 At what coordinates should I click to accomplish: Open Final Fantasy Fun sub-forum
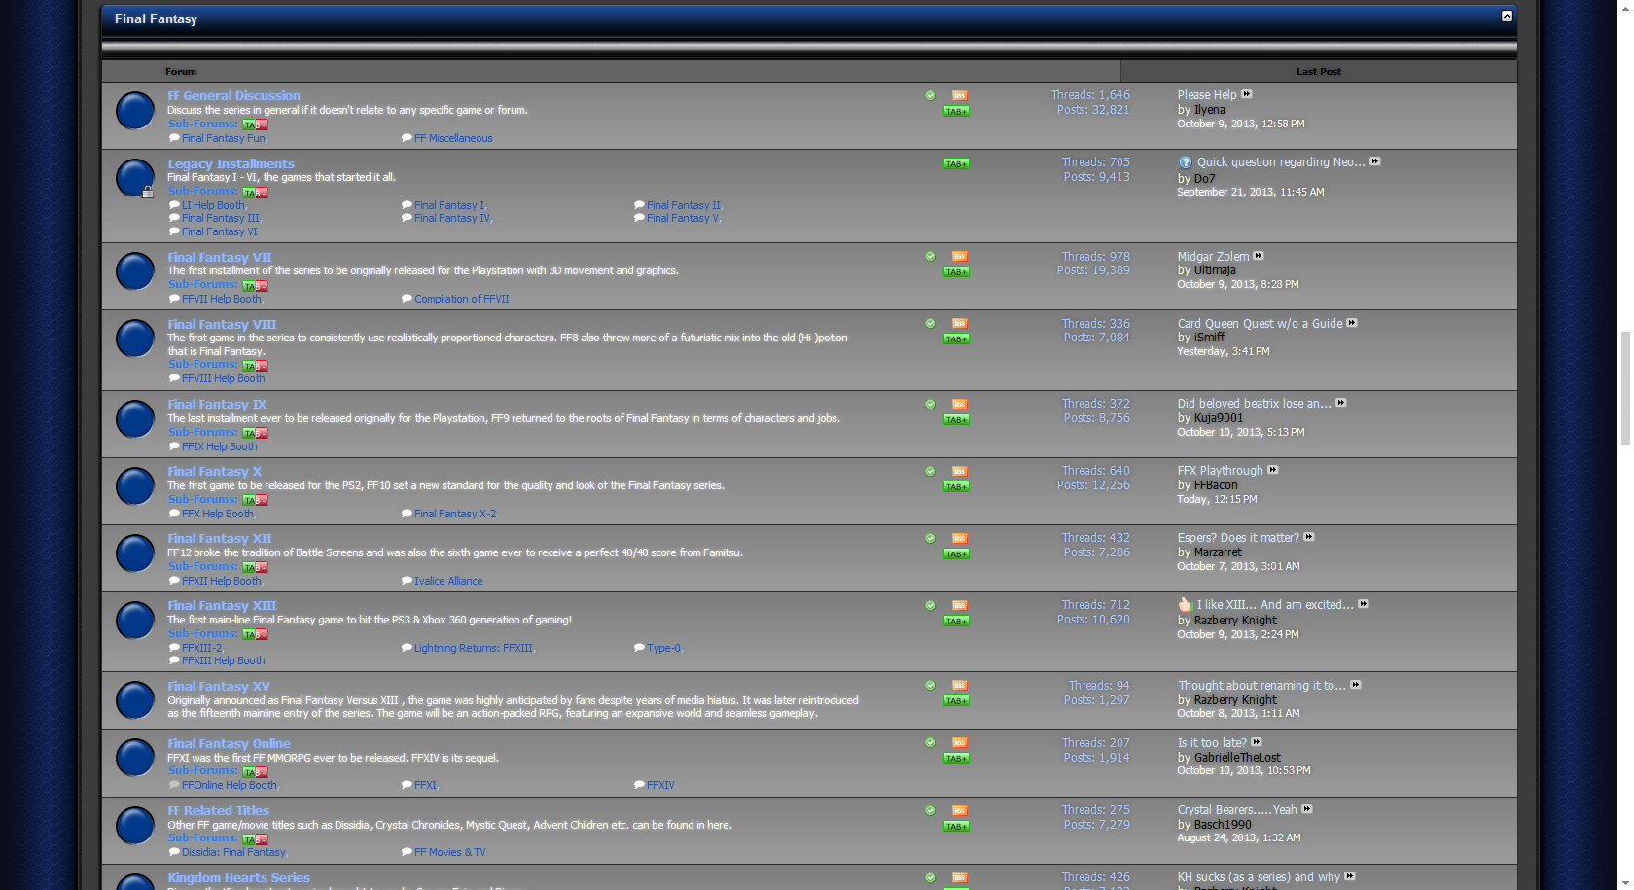223,139
